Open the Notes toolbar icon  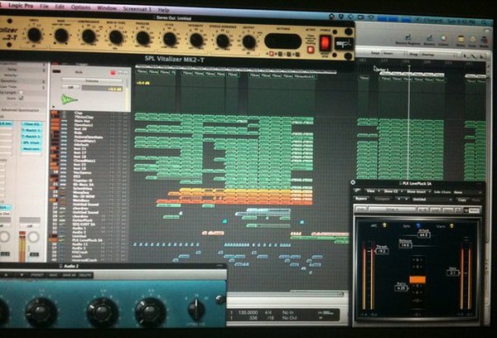tap(461, 40)
